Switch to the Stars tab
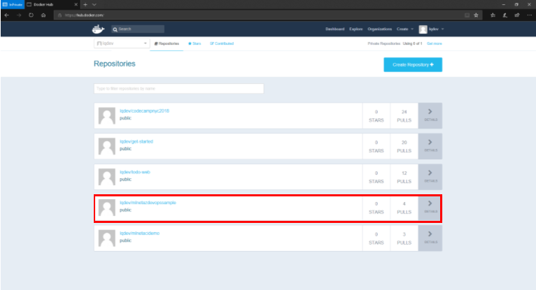Viewport: 536px width, 290px height. coord(195,43)
